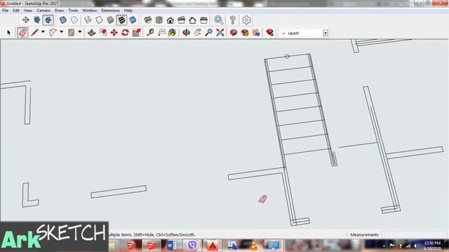This screenshot has height=252, width=449.
Task: Toggle Display Section Cuts
Action: coord(48,20)
